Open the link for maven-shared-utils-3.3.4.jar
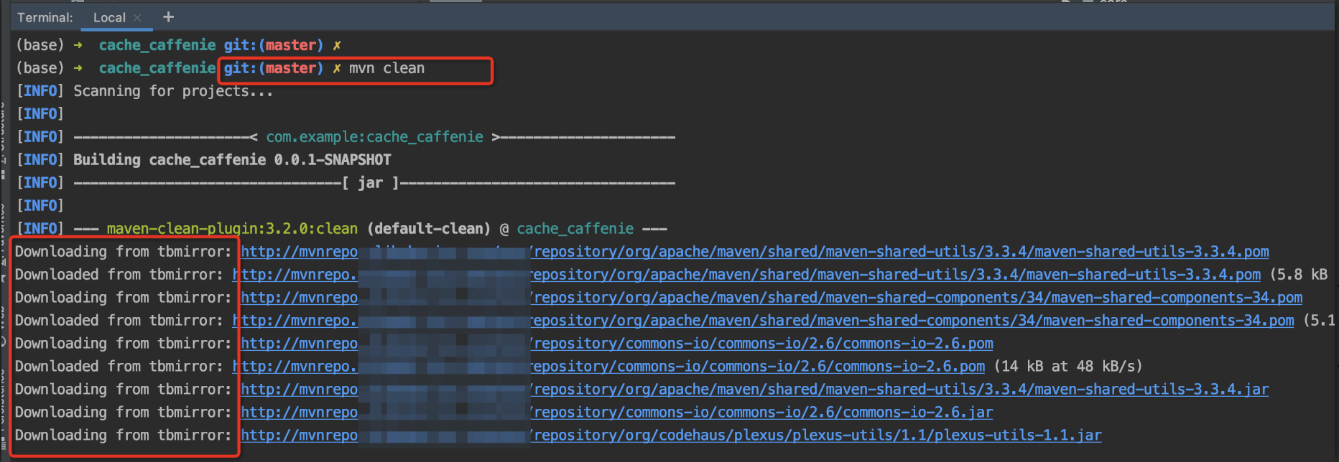Image resolution: width=1339 pixels, height=462 pixels. coord(754,390)
